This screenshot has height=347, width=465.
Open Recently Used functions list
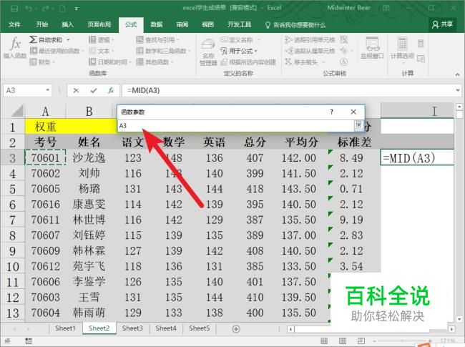[x=57, y=51]
